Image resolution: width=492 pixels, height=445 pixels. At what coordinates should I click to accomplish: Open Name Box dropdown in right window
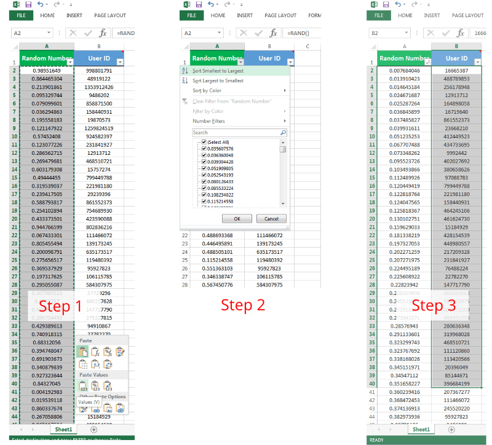pos(406,33)
